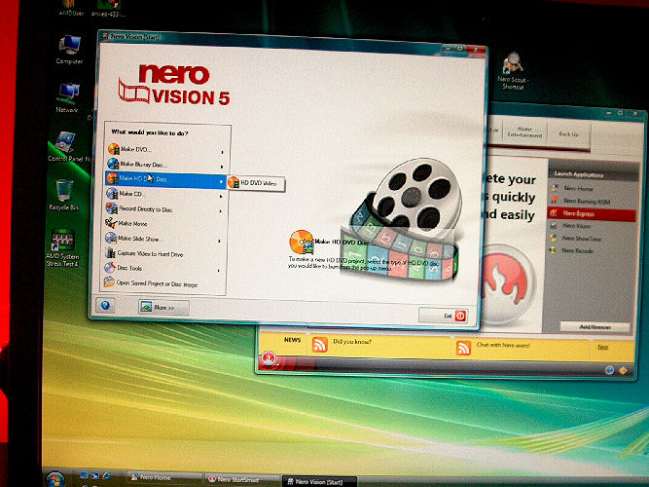The image size is (649, 487).
Task: Switch to Nero StartSmart in the taskbar
Action: click(243, 479)
